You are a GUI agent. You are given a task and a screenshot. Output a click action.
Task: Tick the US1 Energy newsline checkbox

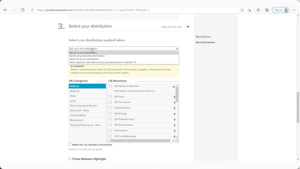click(x=110, y=114)
